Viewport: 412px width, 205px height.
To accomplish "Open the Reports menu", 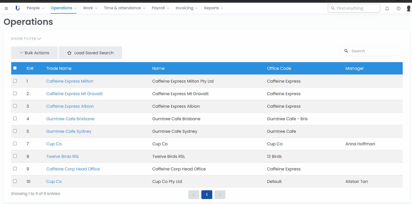I will point(213,8).
